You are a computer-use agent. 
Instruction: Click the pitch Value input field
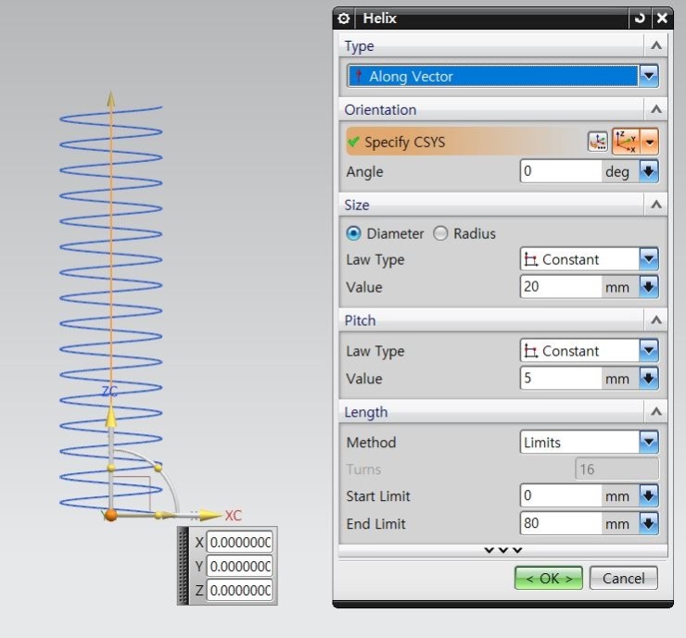pos(560,379)
